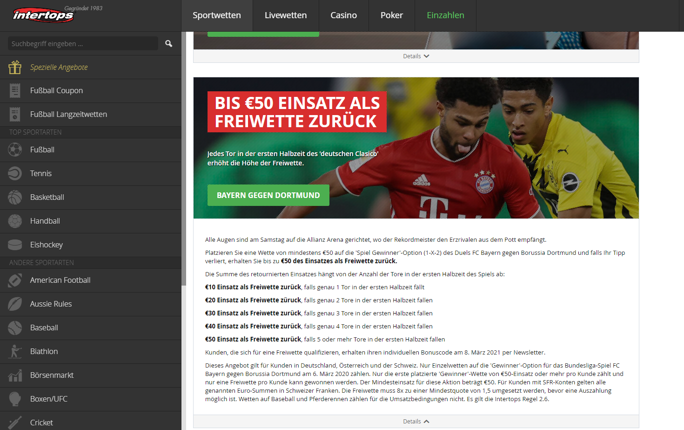The width and height of the screenshot is (684, 430).
Task: Click the American Football icon
Action: (15, 280)
